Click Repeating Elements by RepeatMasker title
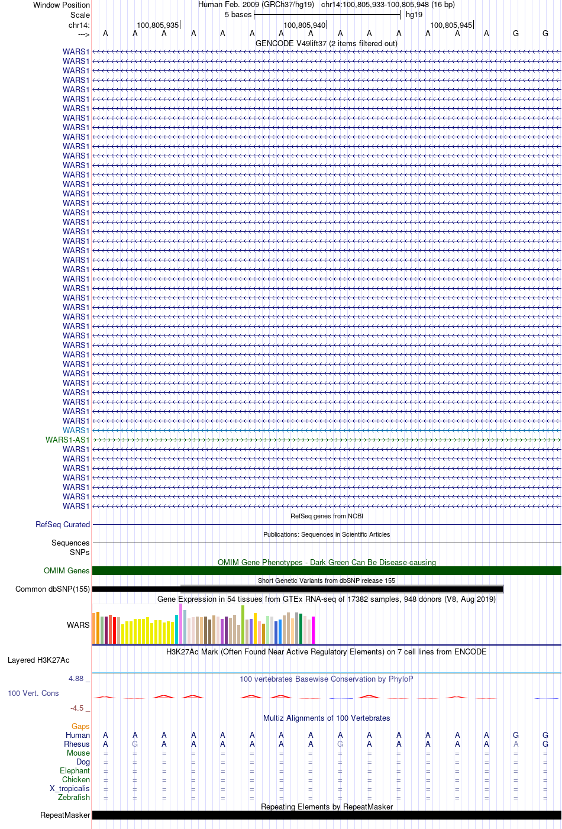Viewport: 562px width, 829px height. pos(327,807)
